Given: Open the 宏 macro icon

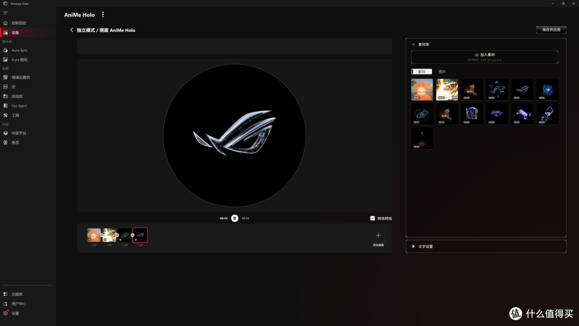Looking at the screenshot, I should [x=5, y=87].
